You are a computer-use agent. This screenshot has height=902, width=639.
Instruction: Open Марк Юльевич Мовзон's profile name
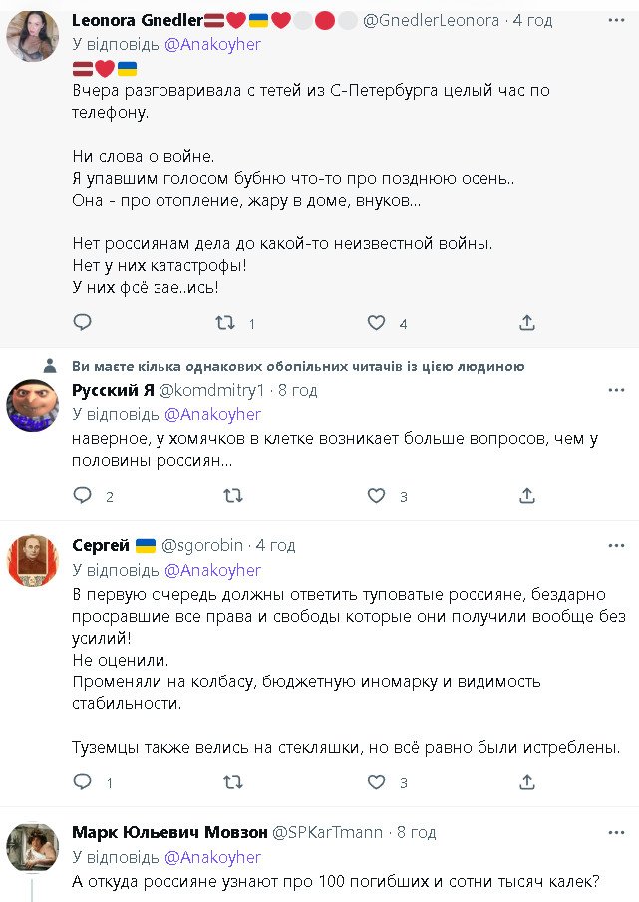[x=169, y=832]
